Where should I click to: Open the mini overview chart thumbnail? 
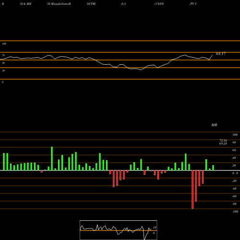[119, 230]
